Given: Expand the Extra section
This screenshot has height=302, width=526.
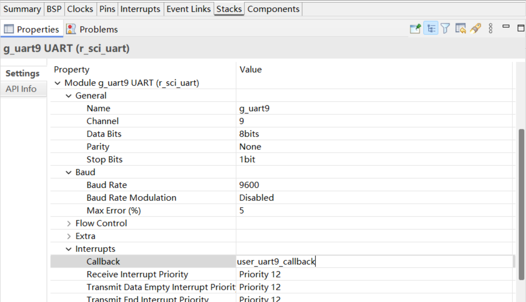Looking at the screenshot, I should pyautogui.click(x=69, y=236).
